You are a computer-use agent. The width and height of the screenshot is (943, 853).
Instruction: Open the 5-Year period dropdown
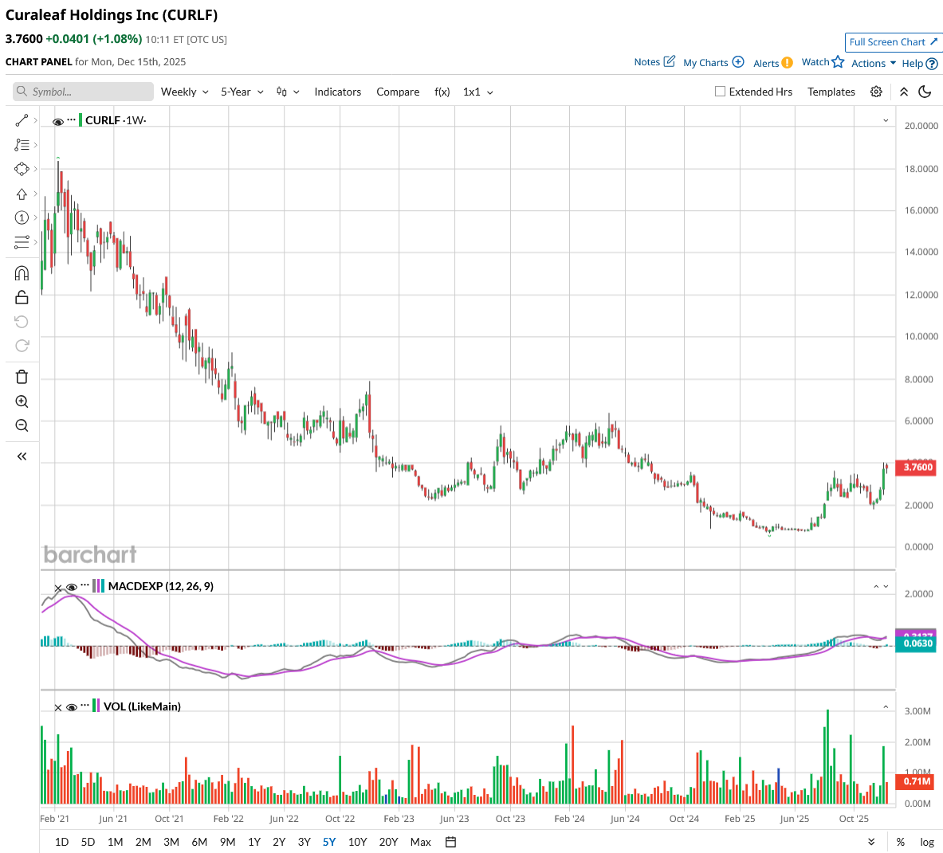[242, 92]
